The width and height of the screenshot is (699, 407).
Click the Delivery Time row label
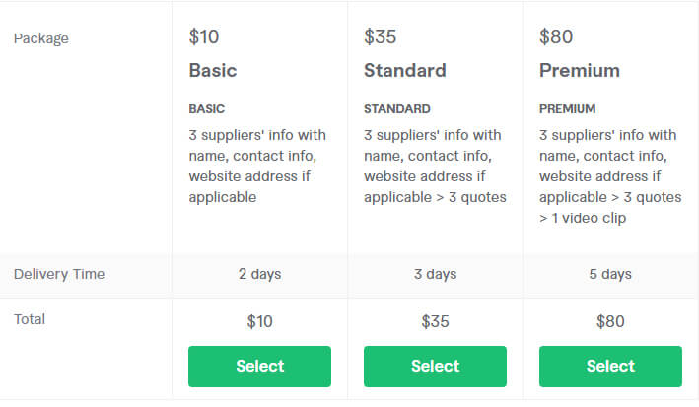click(x=59, y=274)
